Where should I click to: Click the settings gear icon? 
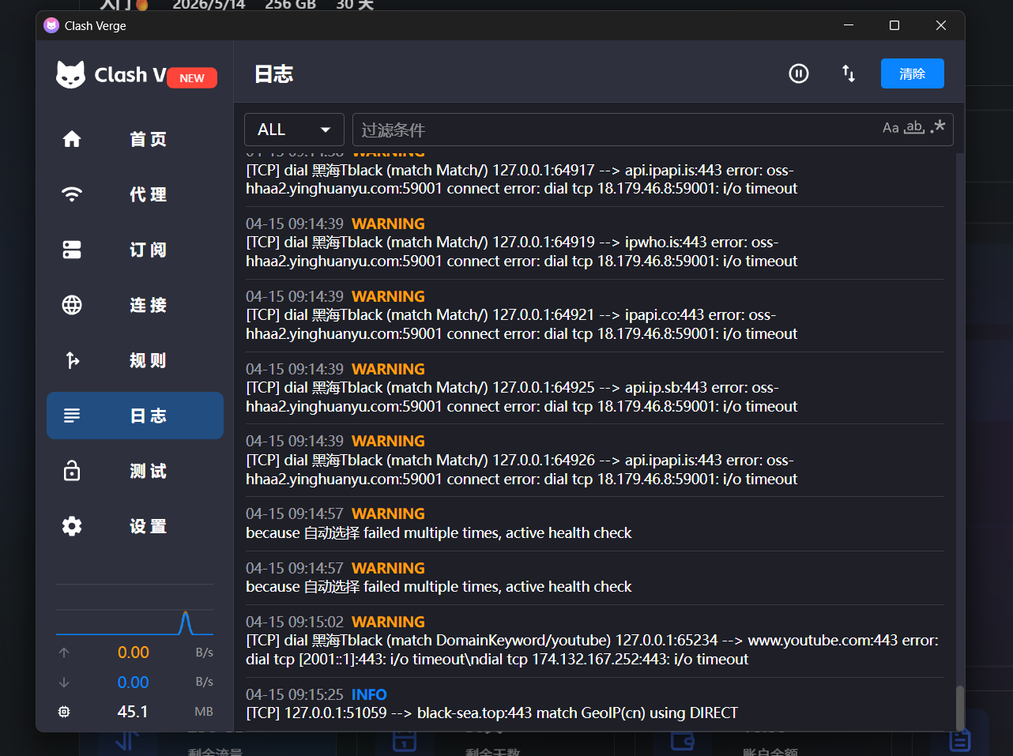click(72, 526)
